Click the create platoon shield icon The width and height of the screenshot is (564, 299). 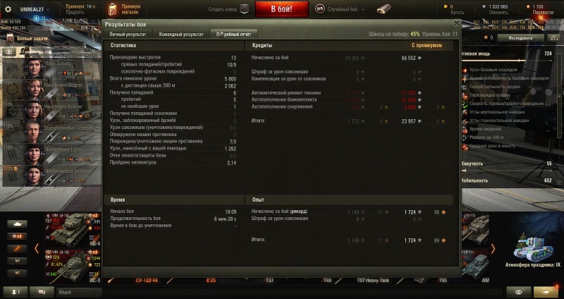coord(244,9)
